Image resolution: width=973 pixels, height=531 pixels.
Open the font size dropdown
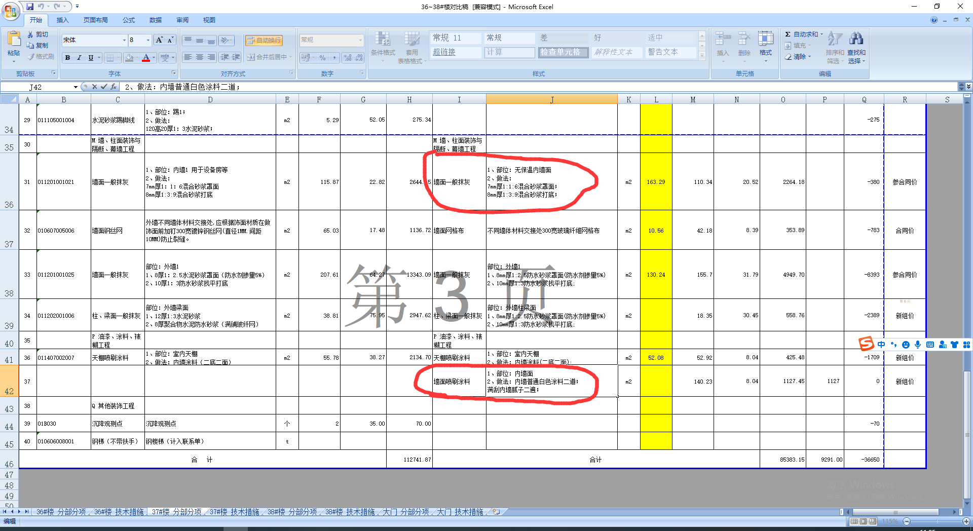click(x=148, y=40)
